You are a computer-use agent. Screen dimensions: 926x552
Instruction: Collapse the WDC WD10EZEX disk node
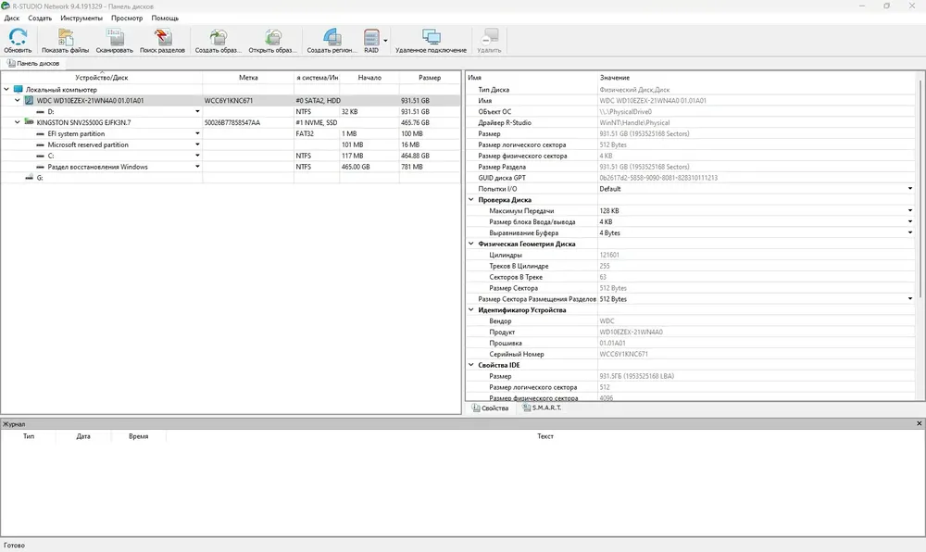coord(17,100)
